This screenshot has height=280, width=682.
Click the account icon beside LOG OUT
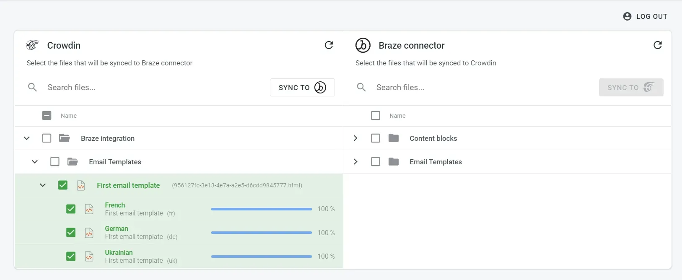[627, 16]
